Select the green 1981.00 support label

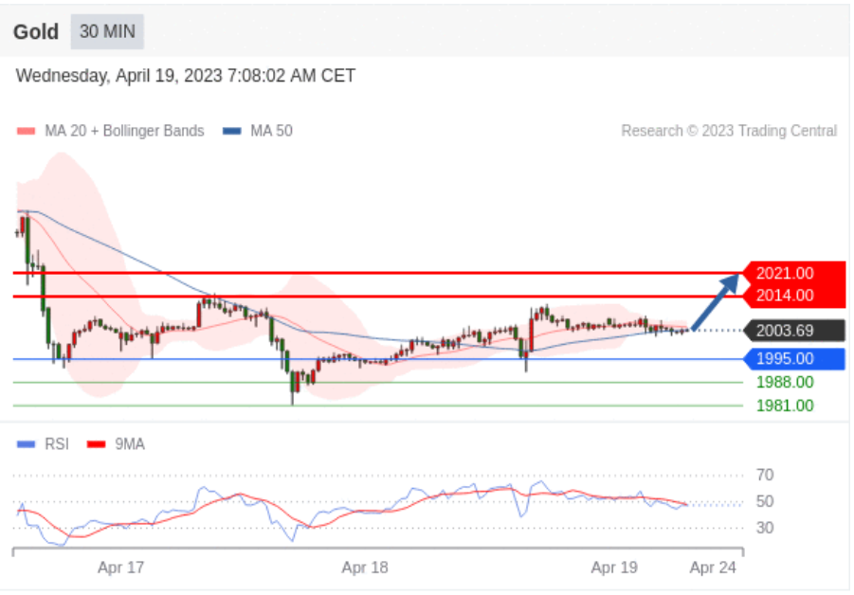click(784, 406)
